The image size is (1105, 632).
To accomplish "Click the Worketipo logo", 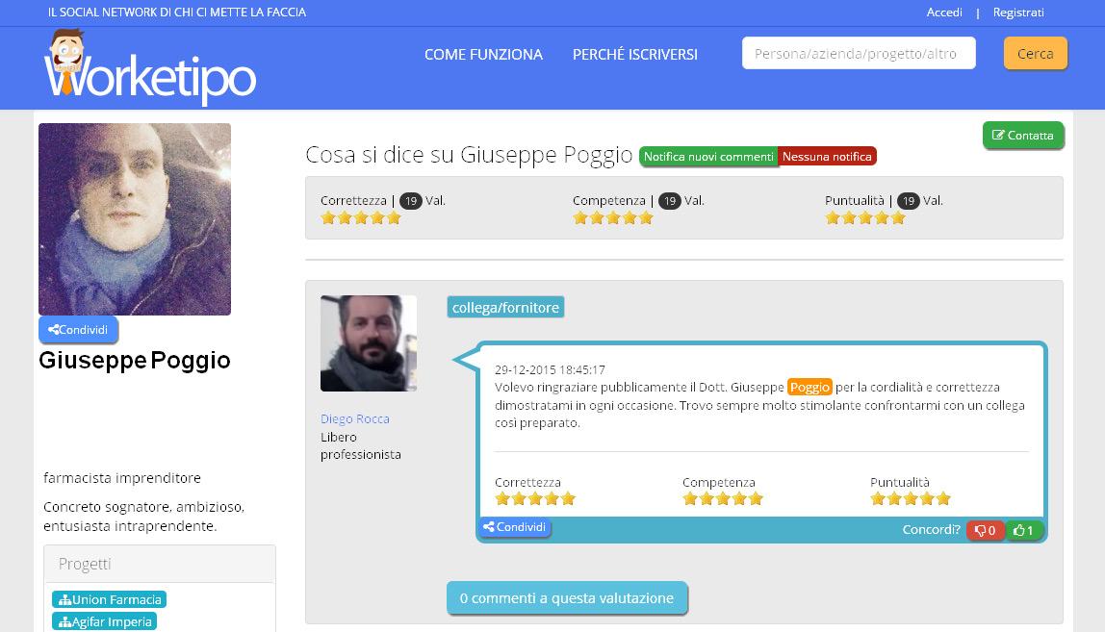I will [x=149, y=67].
